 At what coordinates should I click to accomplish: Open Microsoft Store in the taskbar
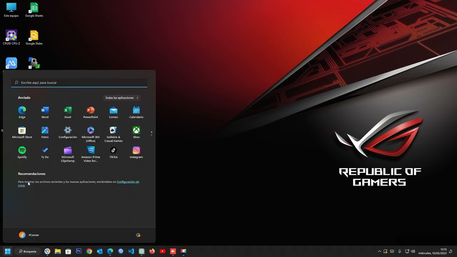[68, 251]
